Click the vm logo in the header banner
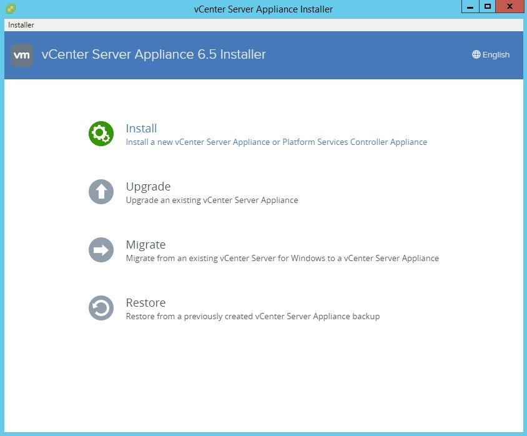The height and width of the screenshot is (436, 527). [x=22, y=55]
